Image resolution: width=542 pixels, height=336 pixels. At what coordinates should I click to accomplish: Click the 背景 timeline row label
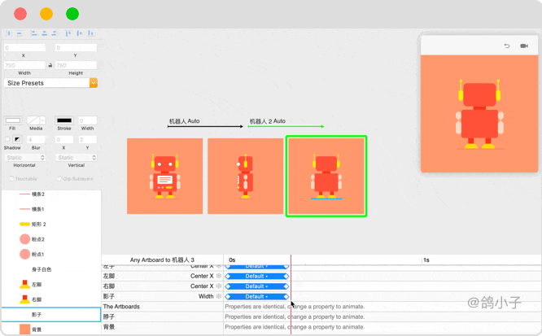pyautogui.click(x=108, y=327)
